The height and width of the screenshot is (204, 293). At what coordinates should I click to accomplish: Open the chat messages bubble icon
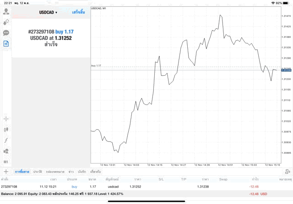coord(6,33)
